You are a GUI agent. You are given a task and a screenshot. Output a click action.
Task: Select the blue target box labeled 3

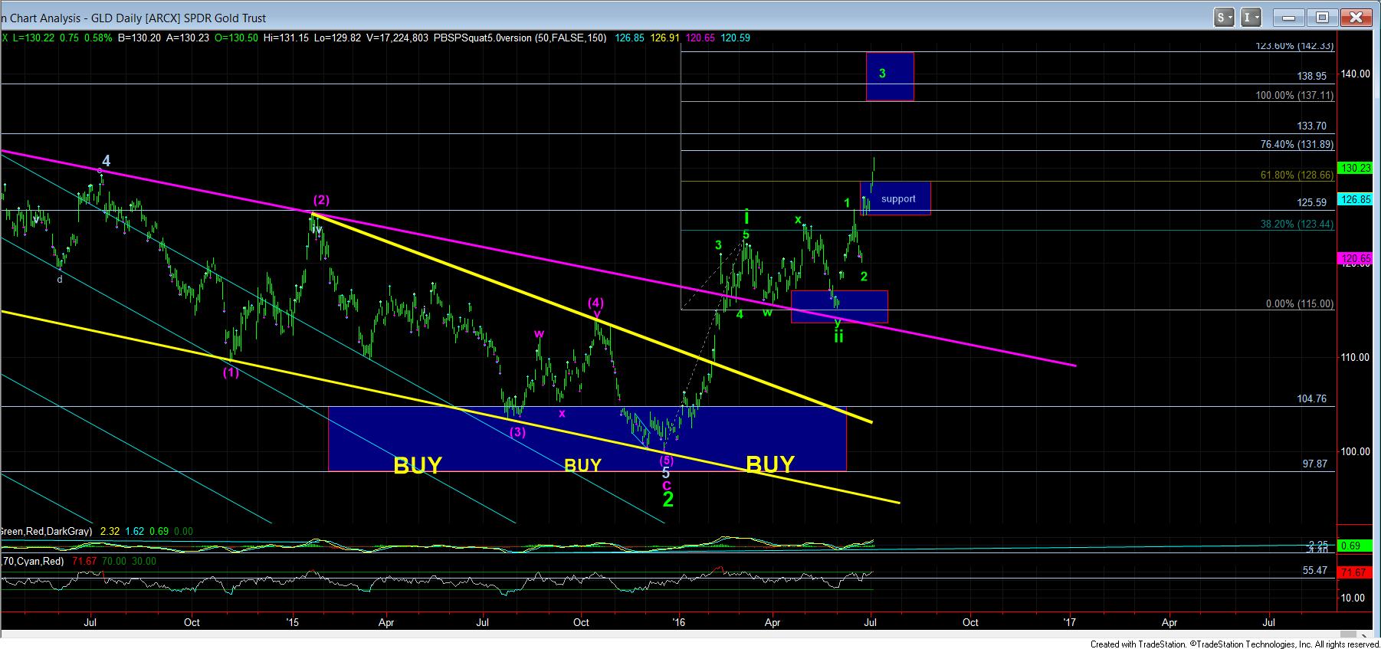[x=889, y=76]
